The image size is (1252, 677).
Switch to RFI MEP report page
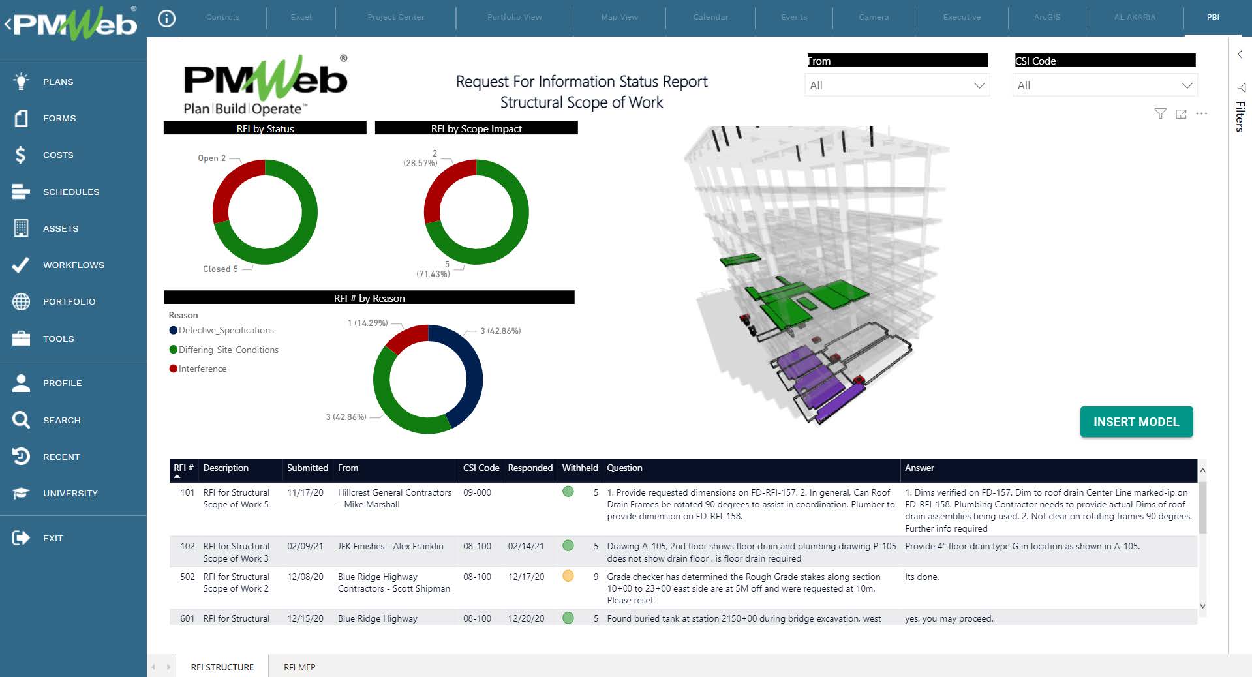click(x=299, y=667)
